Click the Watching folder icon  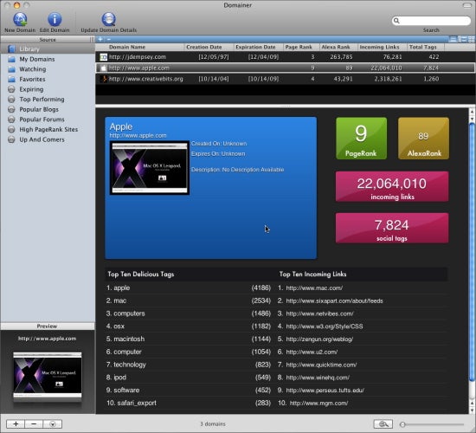(11, 69)
